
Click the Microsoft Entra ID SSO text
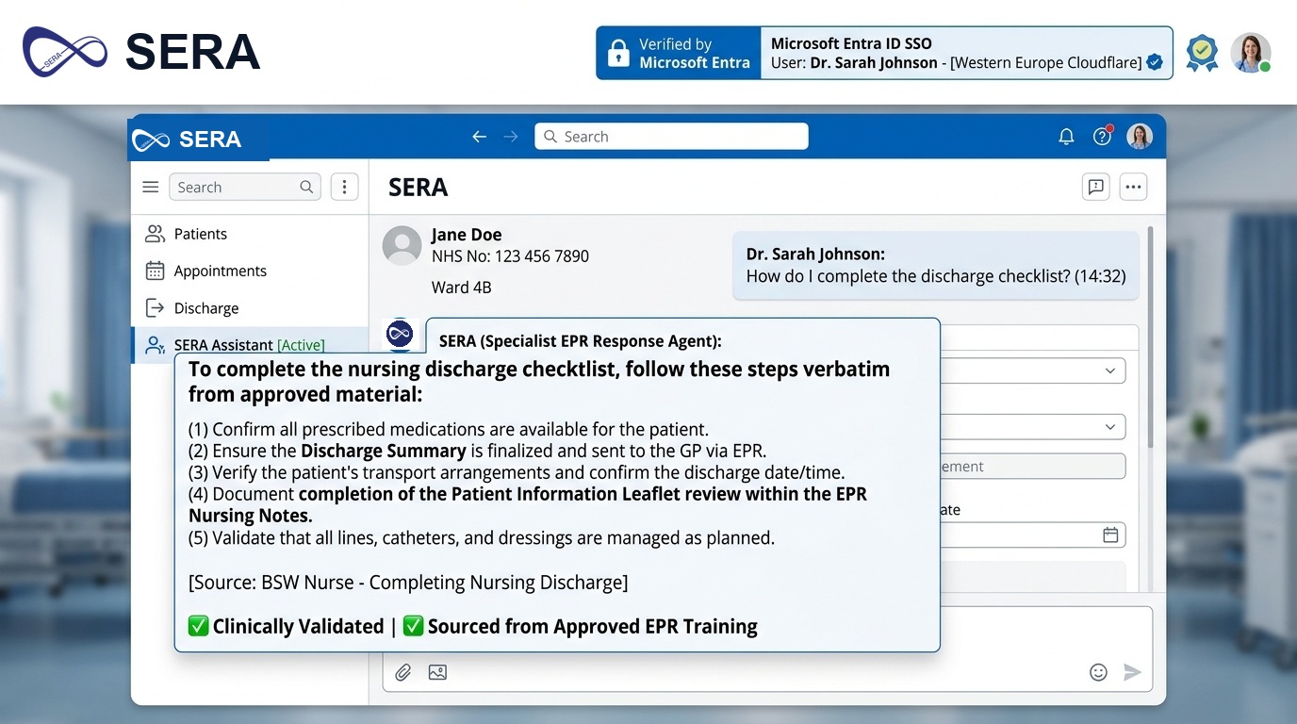click(851, 43)
